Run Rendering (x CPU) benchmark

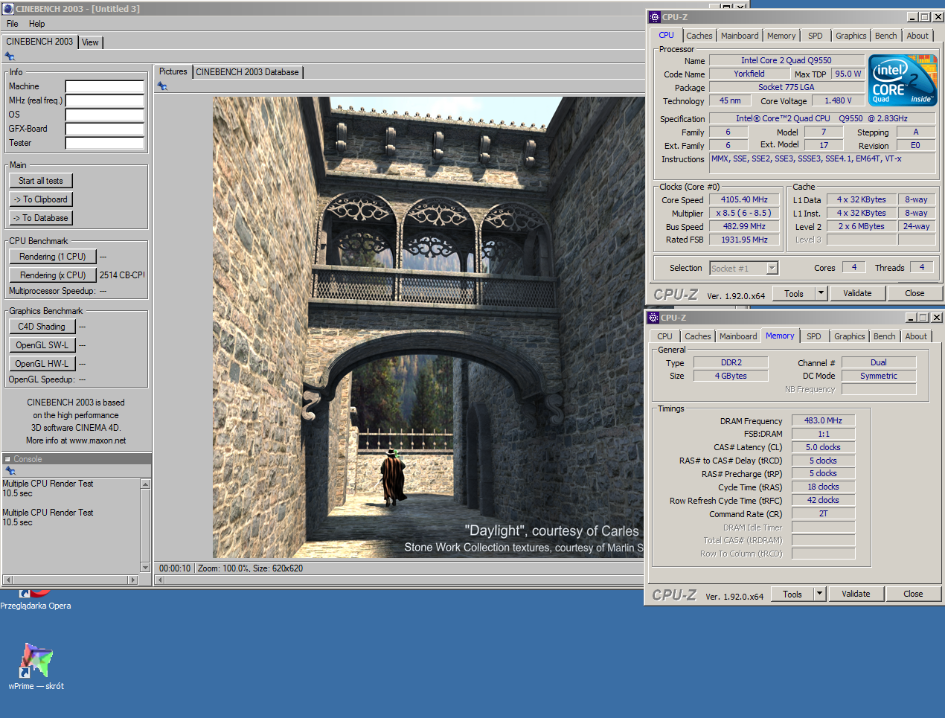[x=53, y=275]
